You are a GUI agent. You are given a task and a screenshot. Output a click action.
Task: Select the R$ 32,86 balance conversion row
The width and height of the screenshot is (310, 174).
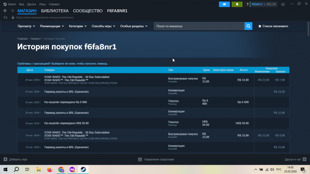[153, 113]
